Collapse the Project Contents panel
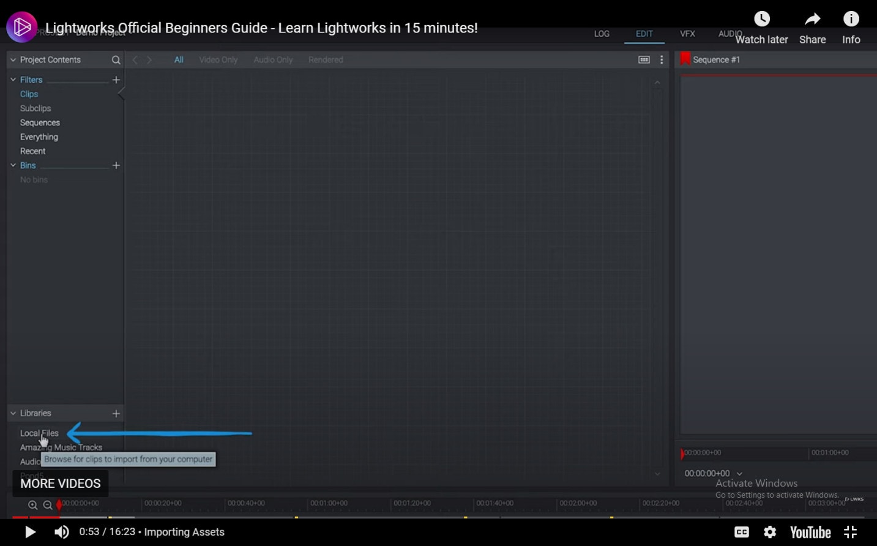The width and height of the screenshot is (877, 546). [x=13, y=60]
